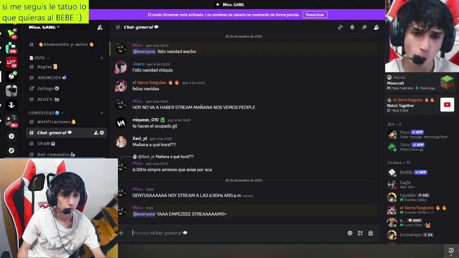Open the gift icon in message bar
Image resolution: width=459 pixels, height=258 pixels.
[x=371, y=233]
